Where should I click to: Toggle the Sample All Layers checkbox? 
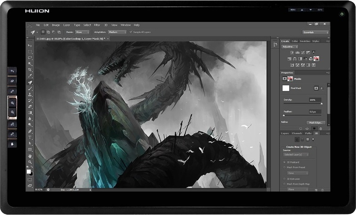[x=131, y=32]
